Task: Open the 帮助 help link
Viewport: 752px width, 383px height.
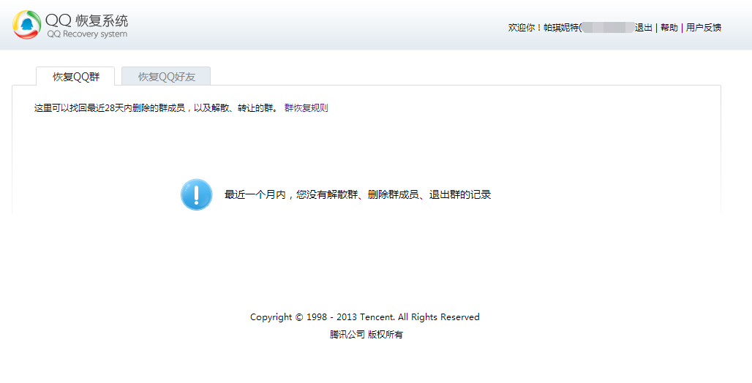Action: (x=669, y=27)
